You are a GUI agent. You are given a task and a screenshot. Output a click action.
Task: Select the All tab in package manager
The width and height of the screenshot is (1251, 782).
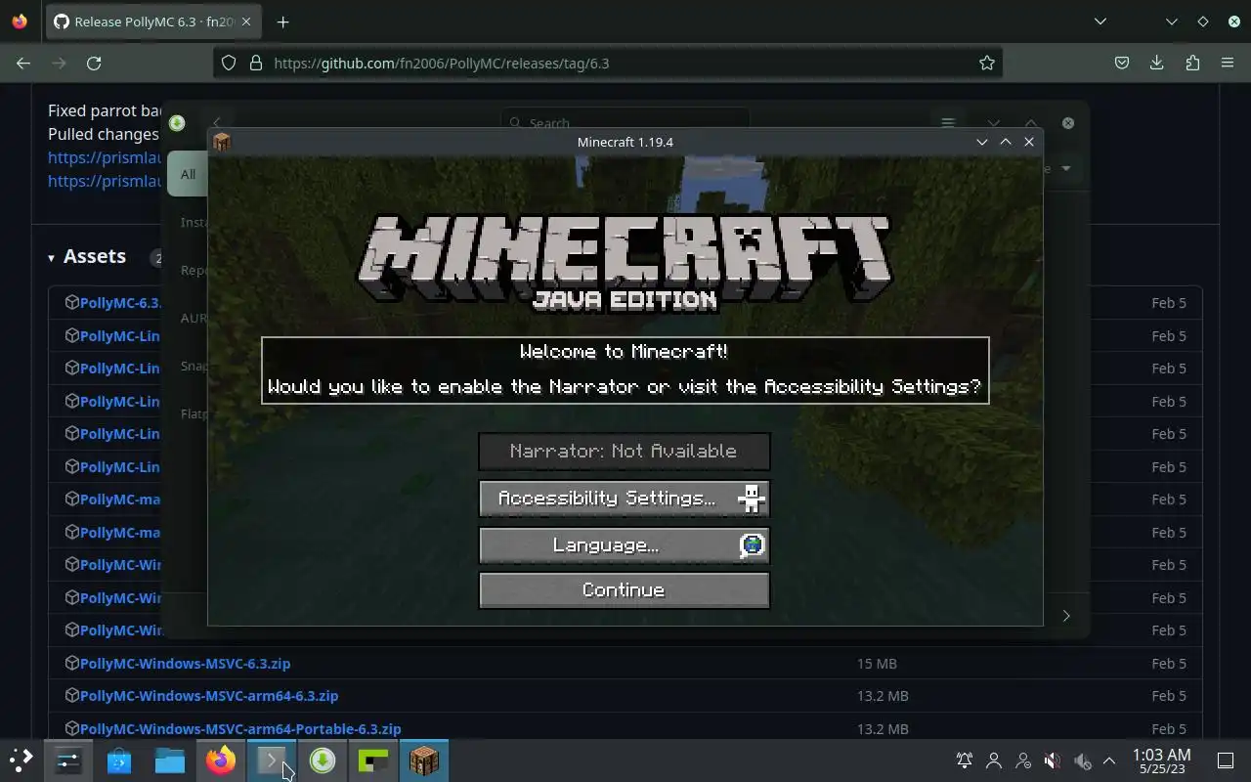(188, 174)
